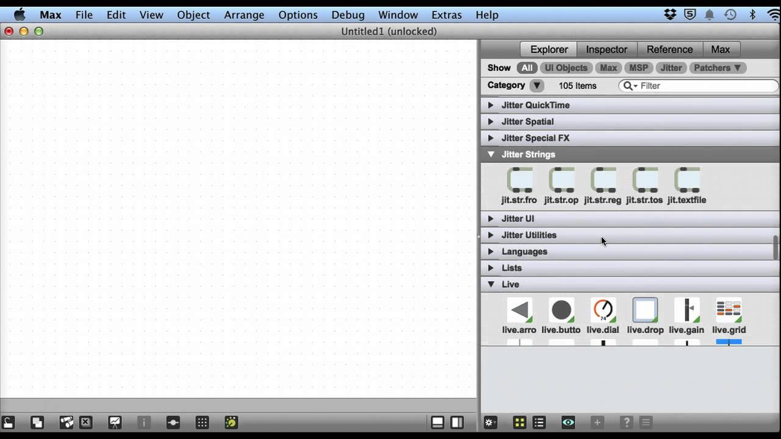Select the live.dial object icon
Image resolution: width=781 pixels, height=439 pixels.
(603, 310)
